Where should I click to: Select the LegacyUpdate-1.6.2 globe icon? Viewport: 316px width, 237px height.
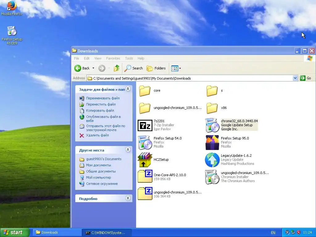click(x=212, y=160)
